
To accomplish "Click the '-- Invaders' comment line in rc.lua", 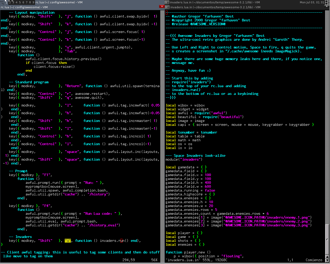I will click(x=20, y=237).
